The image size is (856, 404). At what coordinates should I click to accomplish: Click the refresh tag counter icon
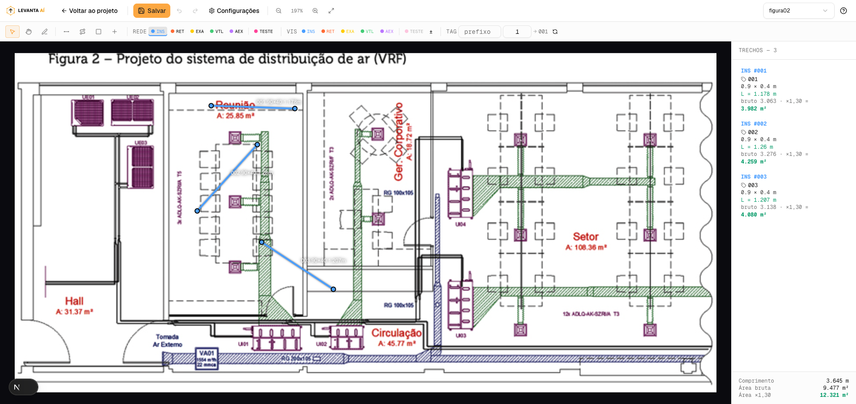555,32
